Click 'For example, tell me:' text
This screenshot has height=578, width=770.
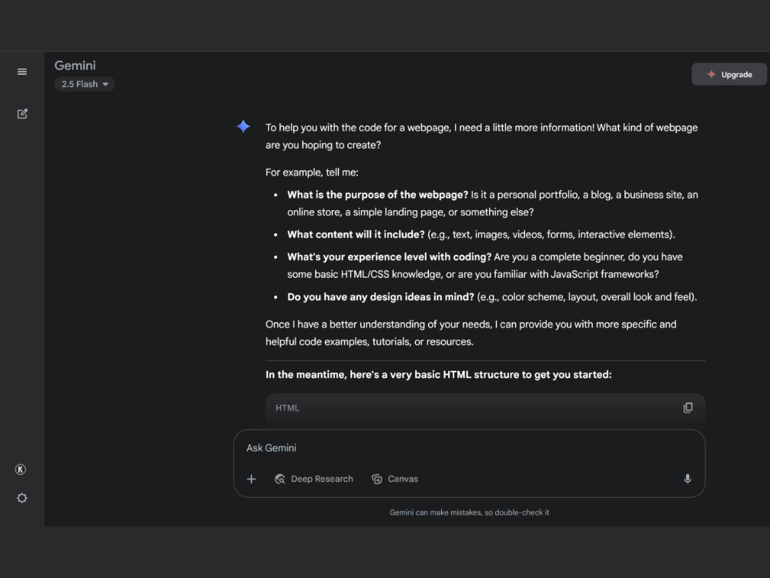point(312,172)
